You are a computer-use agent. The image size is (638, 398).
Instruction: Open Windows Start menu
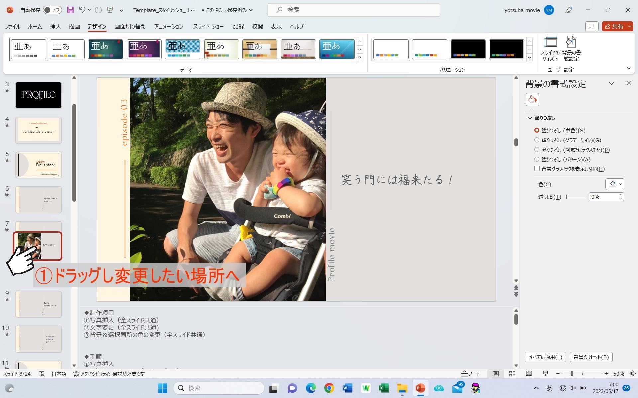click(x=162, y=388)
